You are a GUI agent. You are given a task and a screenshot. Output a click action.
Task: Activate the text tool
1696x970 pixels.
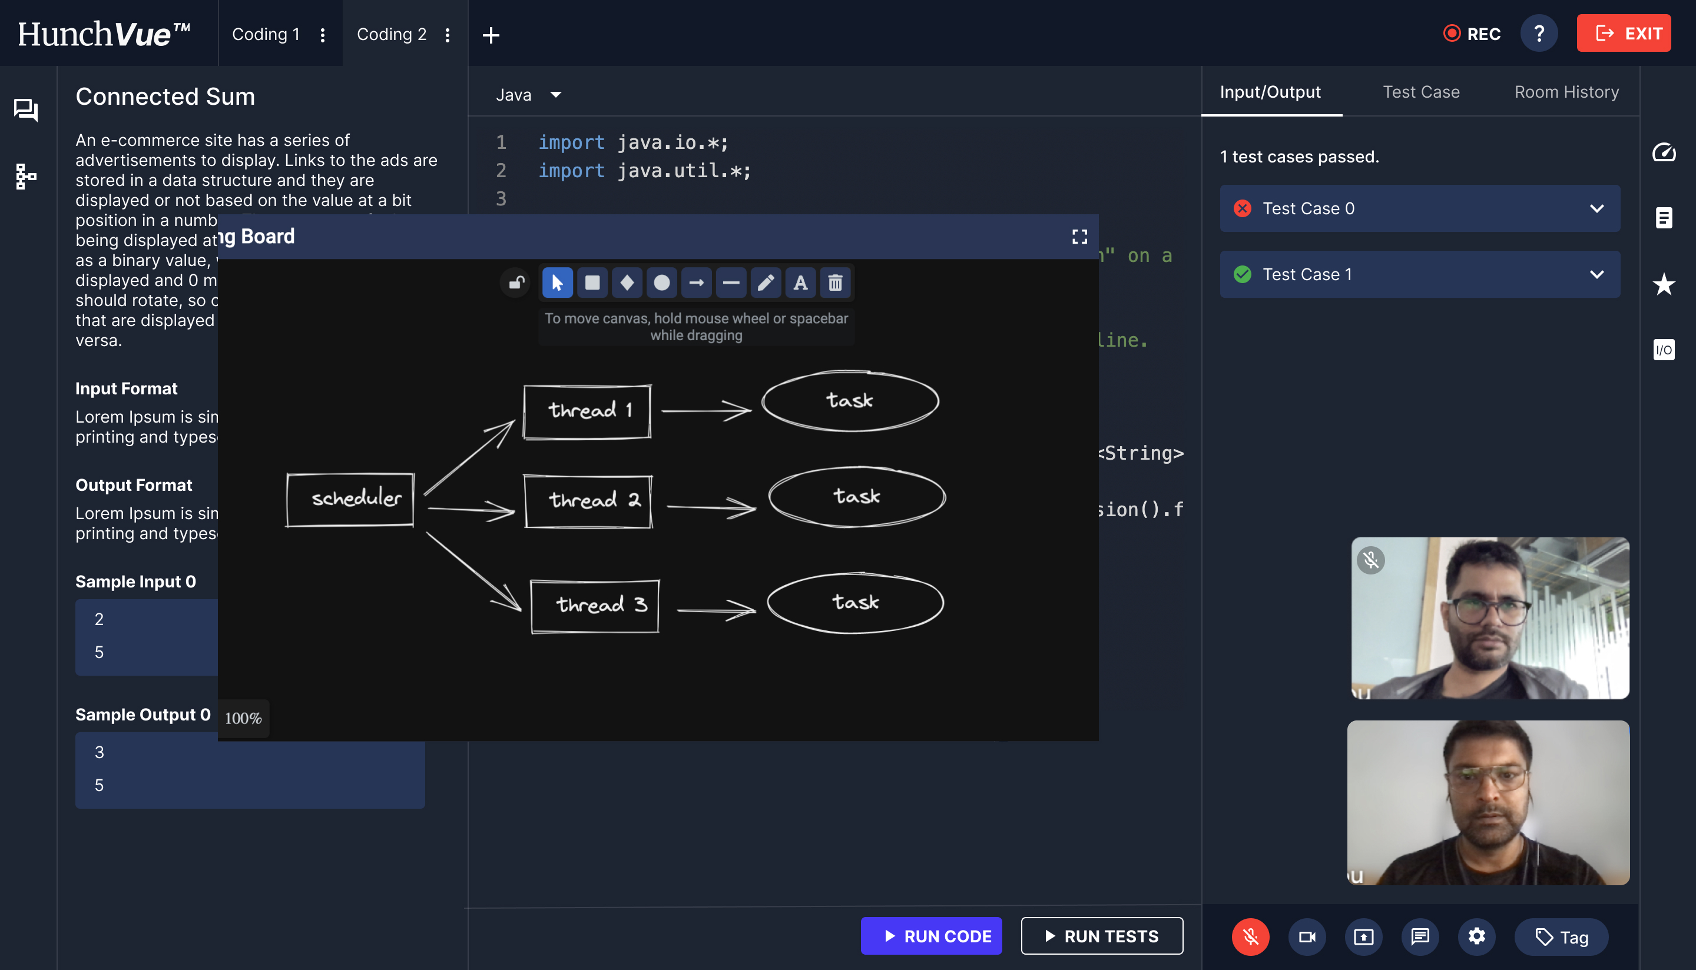pos(800,283)
